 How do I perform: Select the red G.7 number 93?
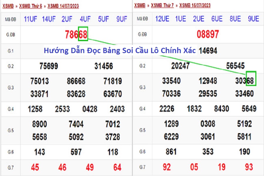(249, 167)
